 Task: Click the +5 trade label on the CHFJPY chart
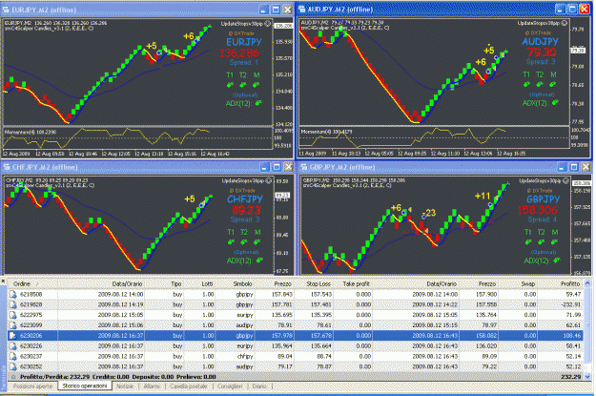pyautogui.click(x=190, y=198)
